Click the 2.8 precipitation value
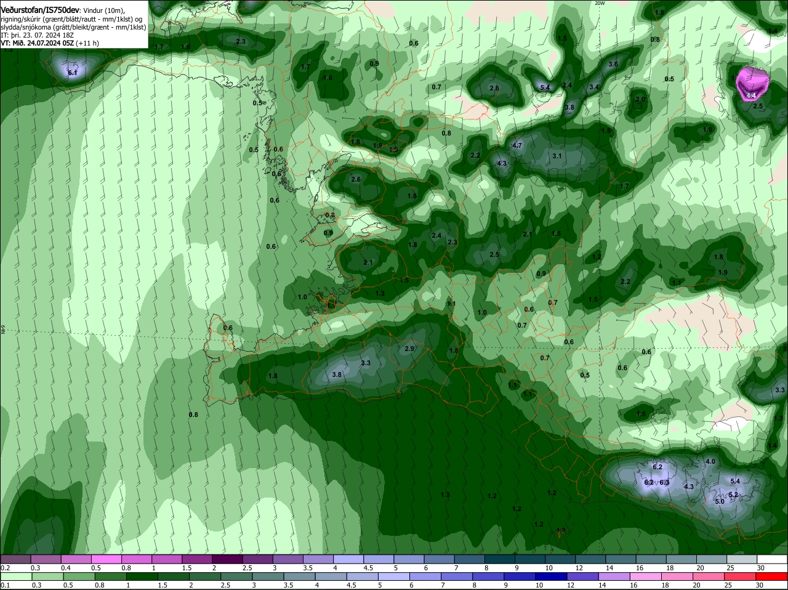 pos(494,88)
